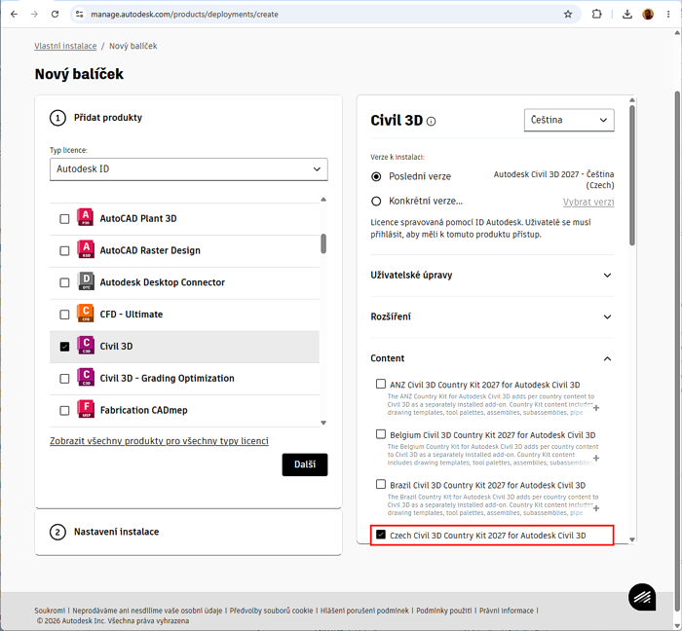Viewport: 682px width, 631px height.
Task: Check the AutoCAD Raster Design checkbox
Action: coord(64,251)
